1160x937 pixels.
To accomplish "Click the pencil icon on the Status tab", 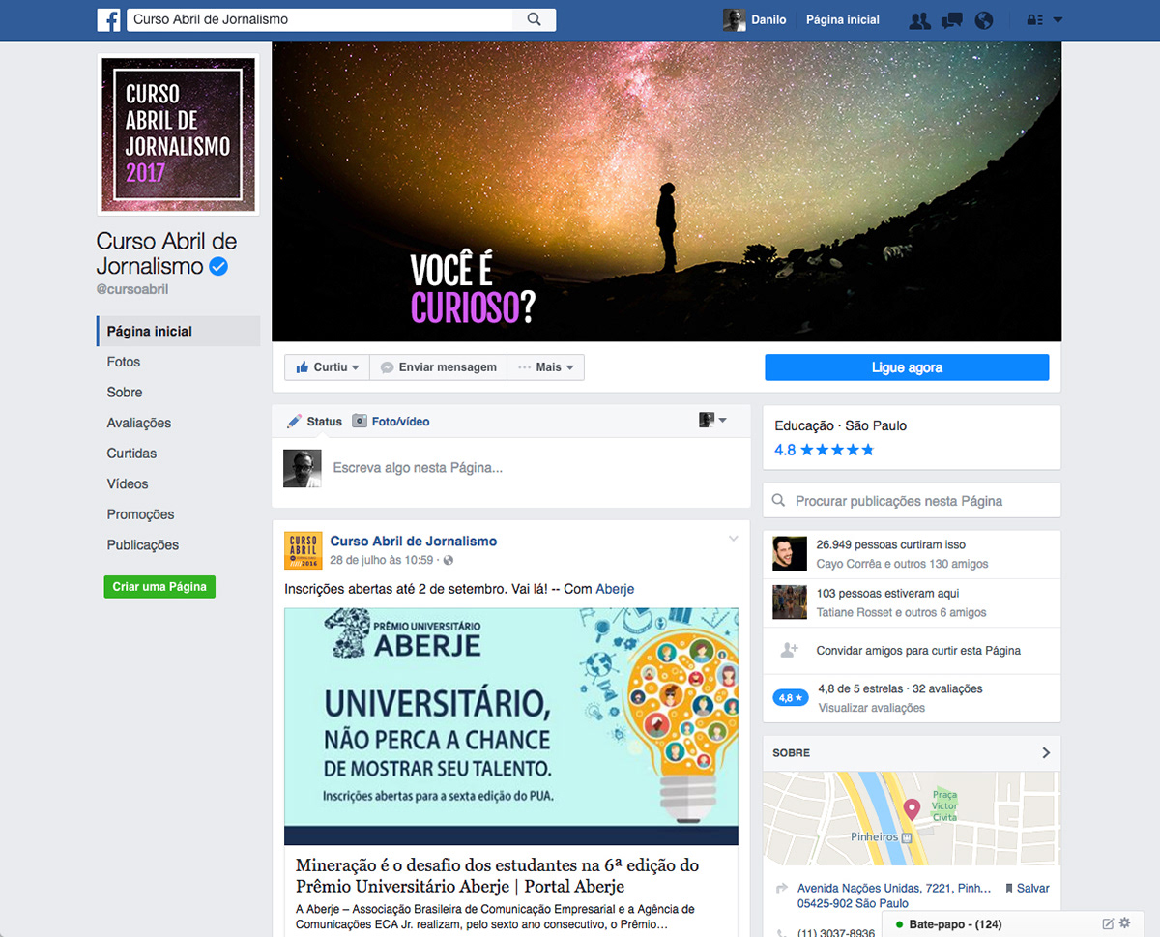I will pyautogui.click(x=295, y=421).
